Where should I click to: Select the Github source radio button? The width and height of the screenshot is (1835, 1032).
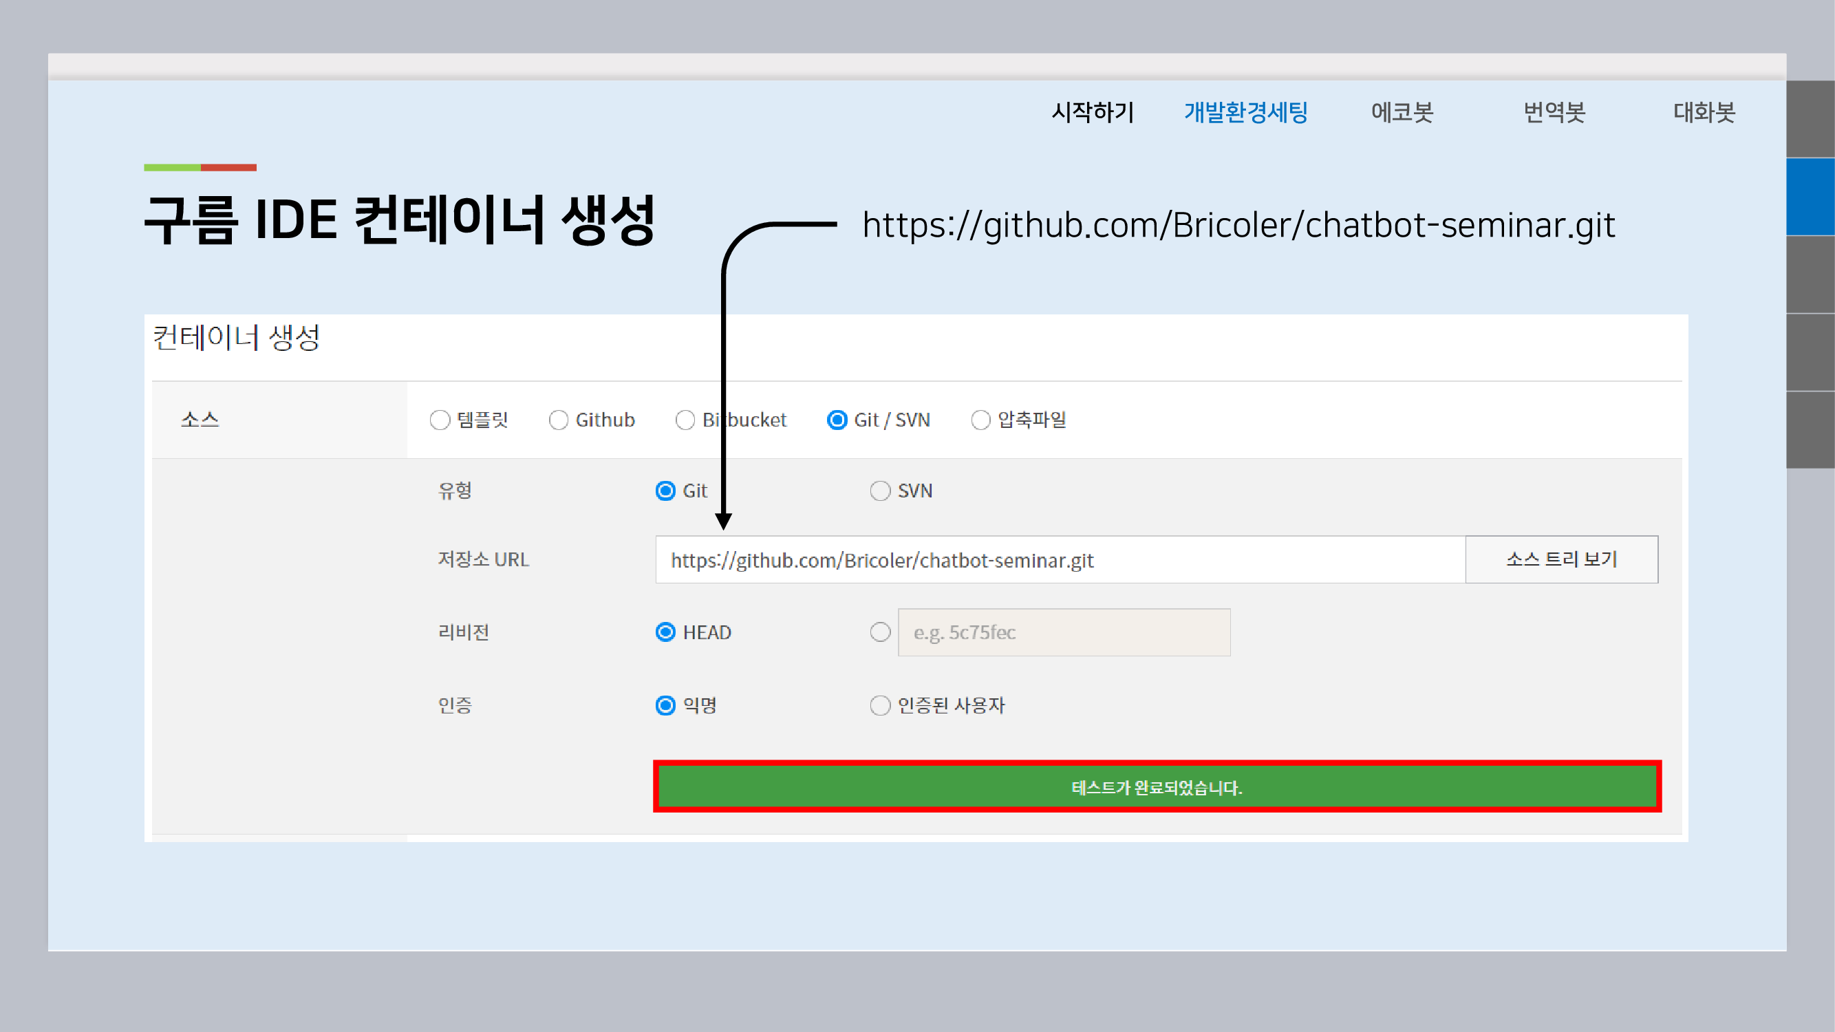click(x=559, y=420)
